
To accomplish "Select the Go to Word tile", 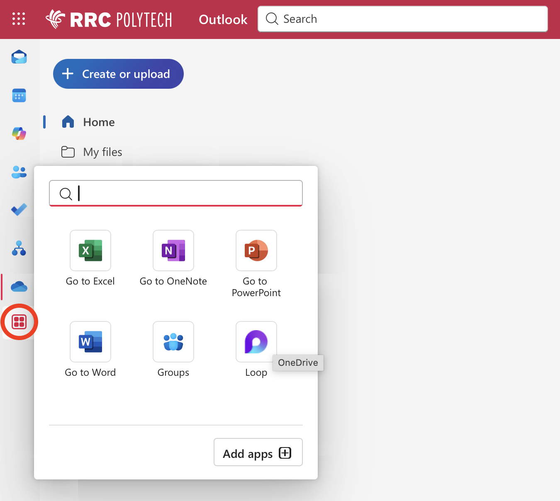I will coord(90,342).
